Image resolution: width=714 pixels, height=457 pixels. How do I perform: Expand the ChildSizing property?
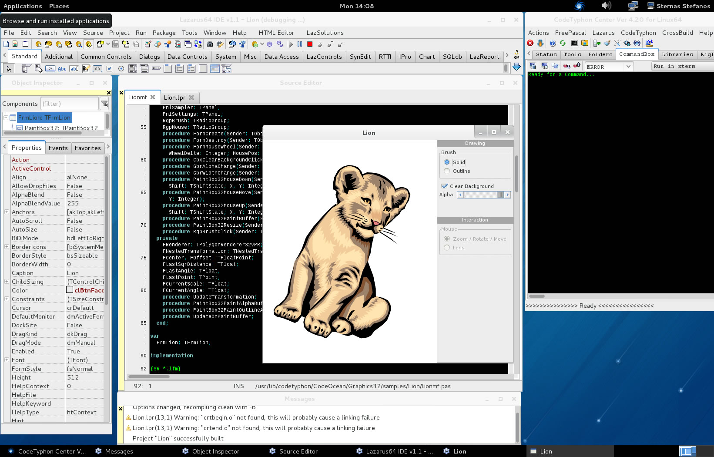pyautogui.click(x=7, y=282)
